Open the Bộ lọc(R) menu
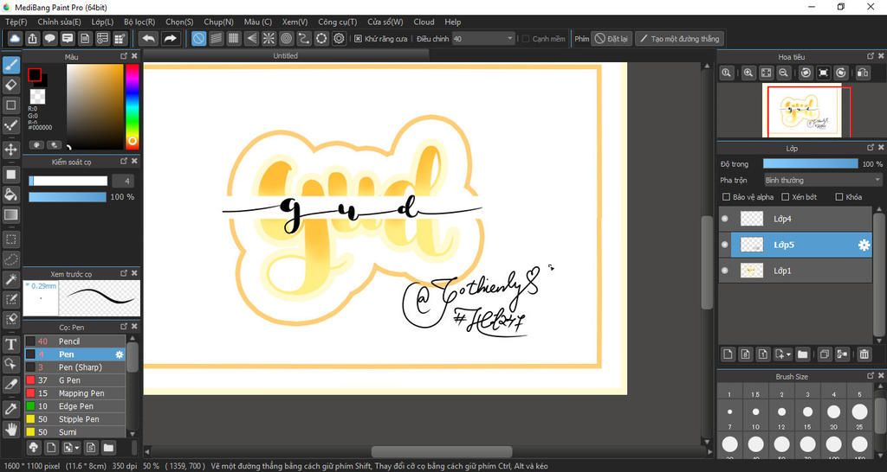This screenshot has width=887, height=472. pyautogui.click(x=139, y=22)
